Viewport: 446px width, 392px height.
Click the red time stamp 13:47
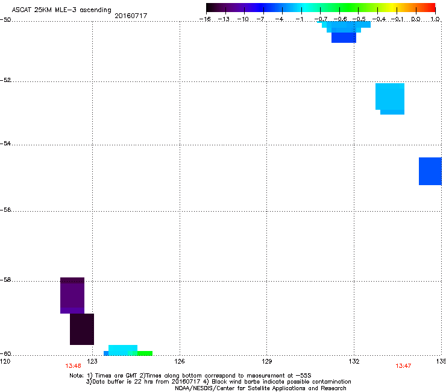coord(403,366)
